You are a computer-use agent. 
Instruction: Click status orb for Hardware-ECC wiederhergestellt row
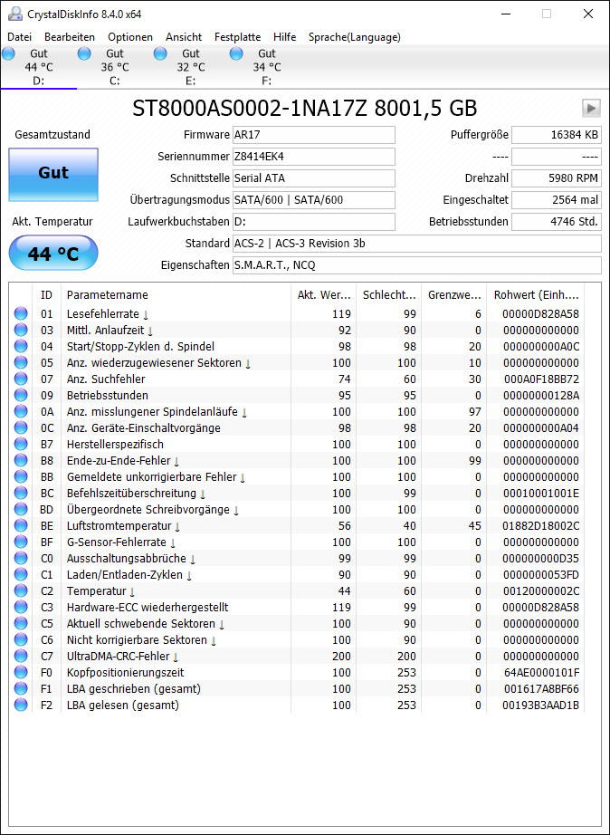click(21, 607)
